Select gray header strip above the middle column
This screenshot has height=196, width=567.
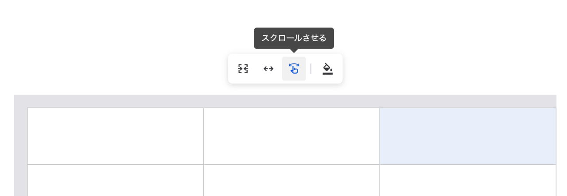click(291, 101)
